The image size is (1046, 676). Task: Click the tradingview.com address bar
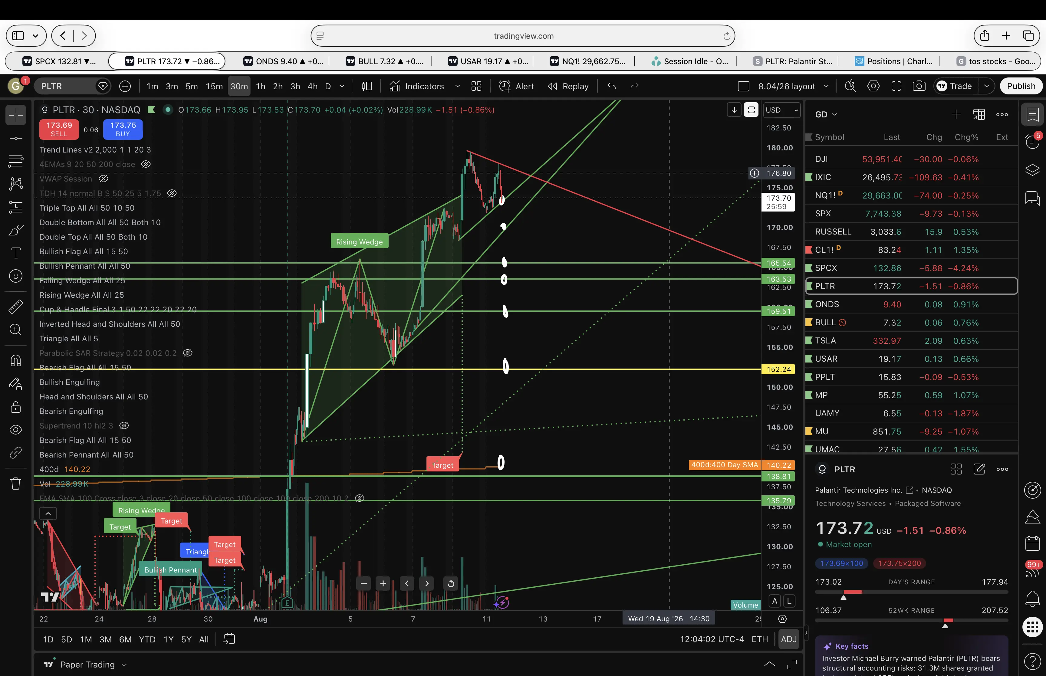point(523,36)
